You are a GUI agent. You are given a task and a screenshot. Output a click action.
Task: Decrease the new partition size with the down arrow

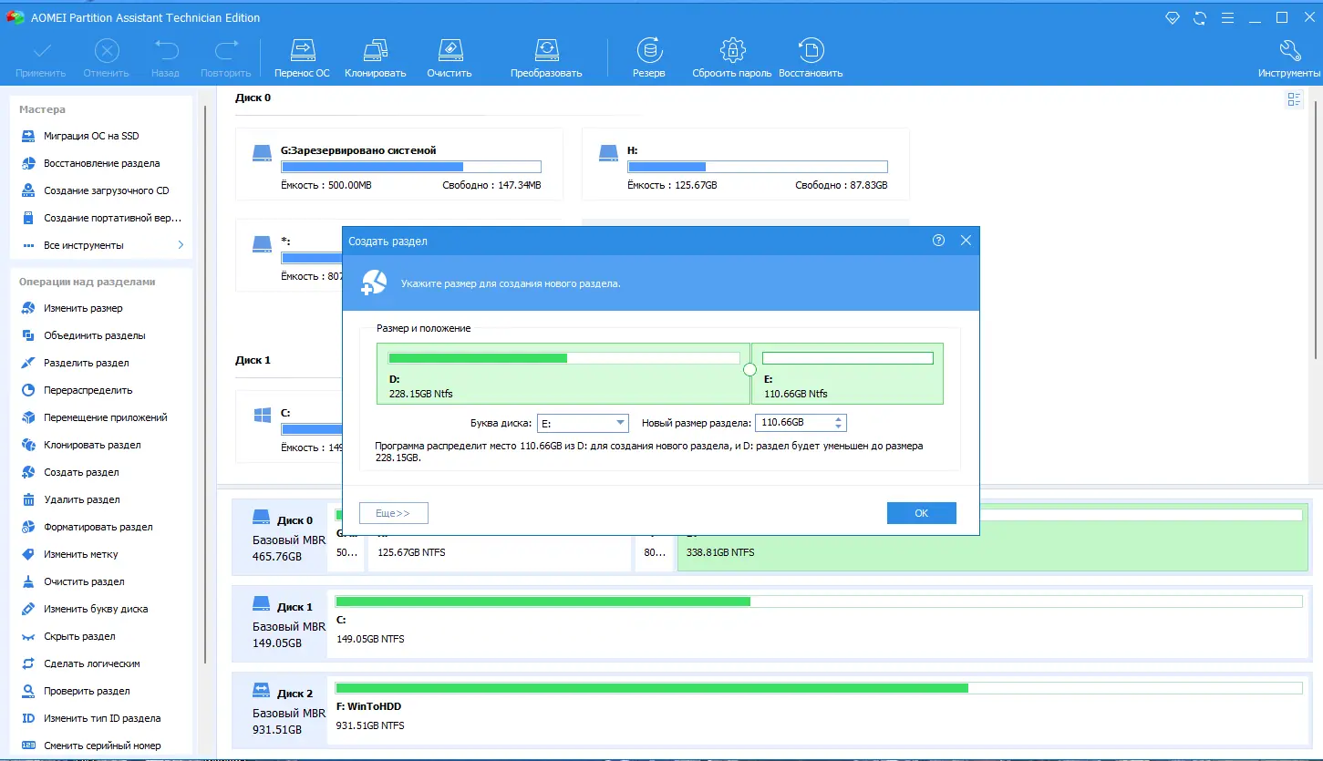839,427
